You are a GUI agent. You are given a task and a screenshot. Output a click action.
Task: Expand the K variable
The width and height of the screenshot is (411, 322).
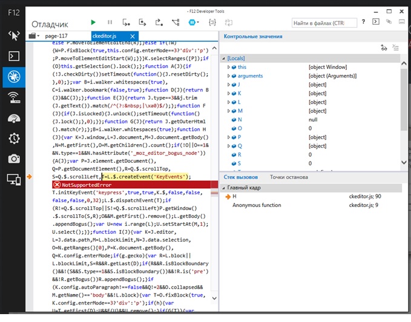point(229,94)
